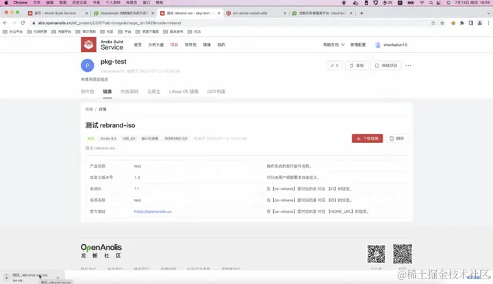Expand the tab search chevron

click(x=488, y=13)
